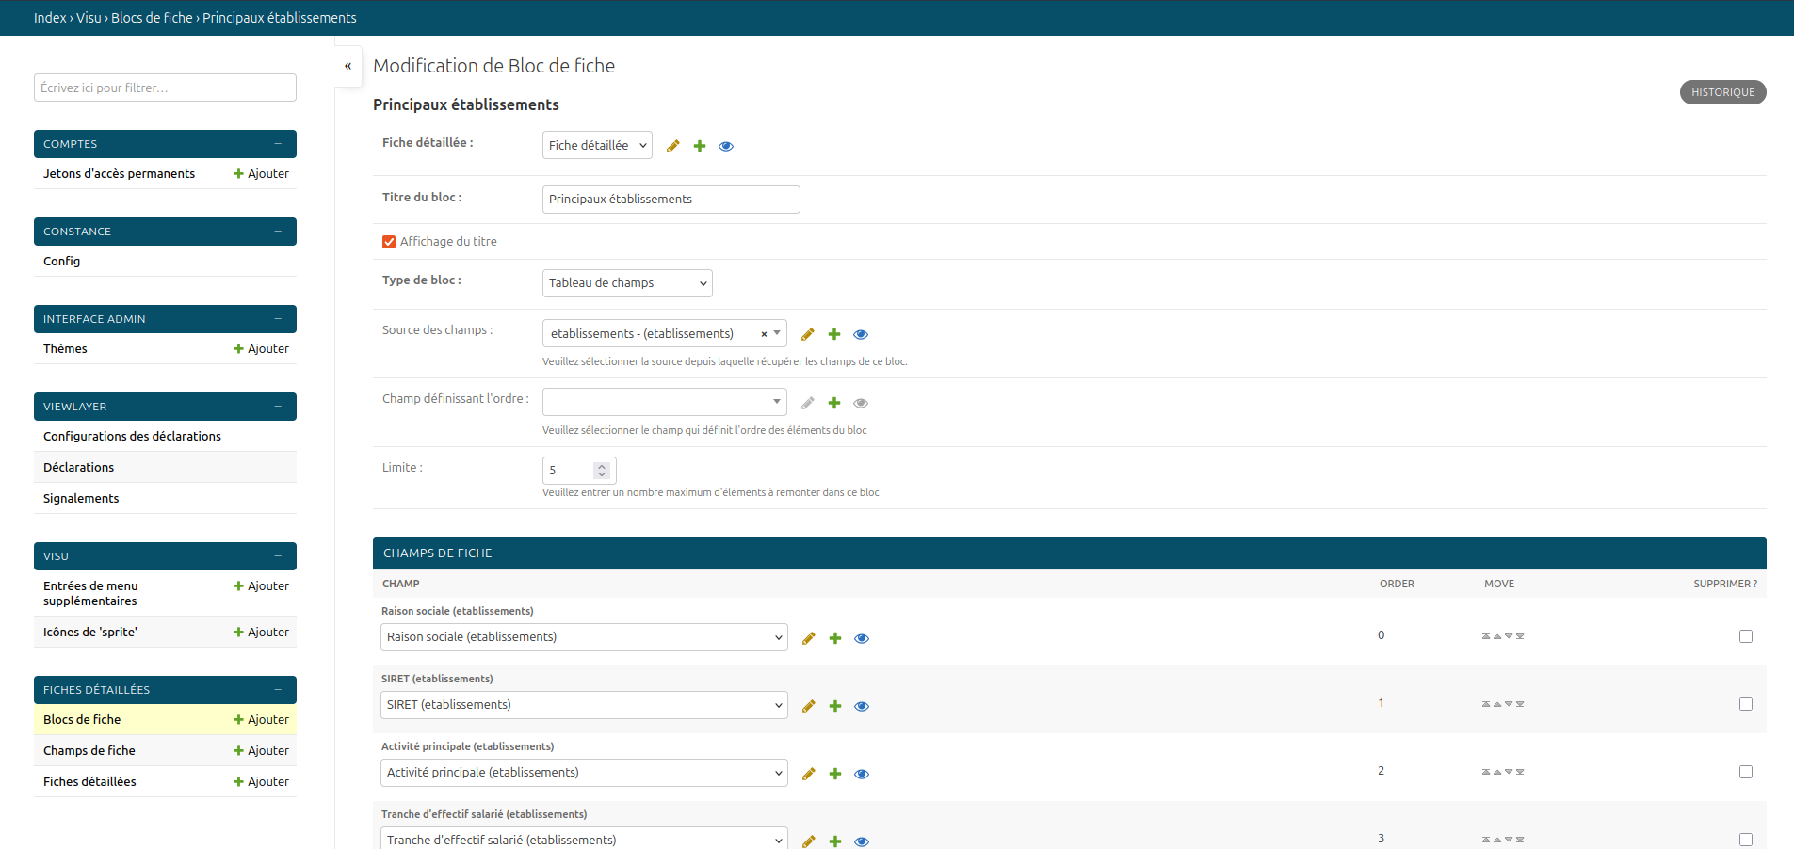View the Tranche d'effectif salarié field with the eye icon
Screen dimensions: 1794x849
coord(862,841)
